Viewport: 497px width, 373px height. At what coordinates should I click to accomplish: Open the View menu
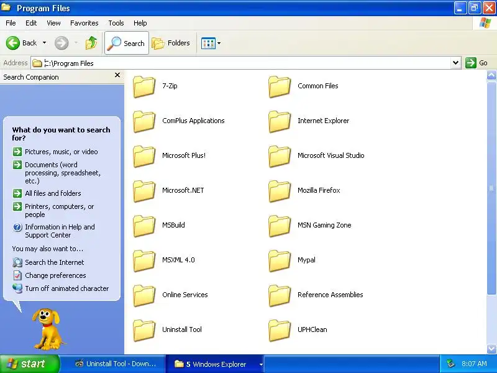53,23
